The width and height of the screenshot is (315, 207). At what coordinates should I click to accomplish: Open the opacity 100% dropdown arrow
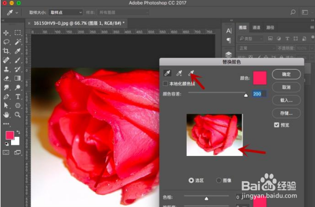pyautogui.click(x=312, y=48)
